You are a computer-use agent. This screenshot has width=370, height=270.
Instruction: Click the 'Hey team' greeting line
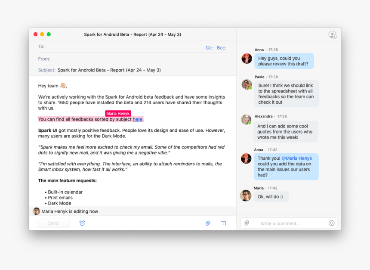(52, 86)
